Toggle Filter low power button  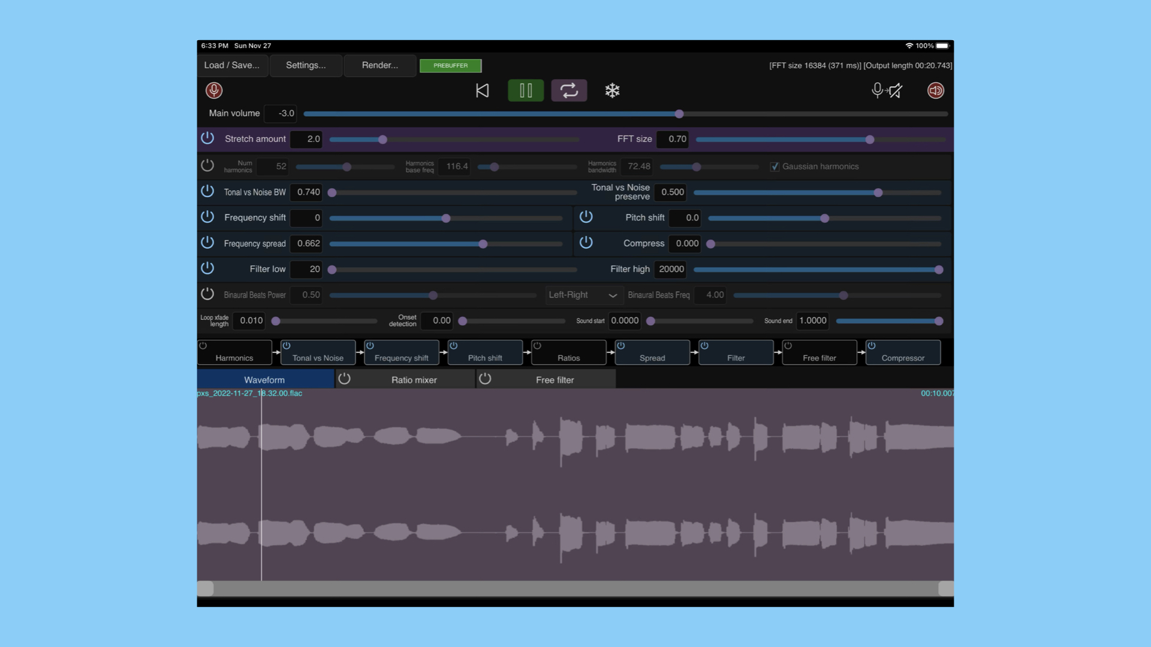click(x=207, y=269)
